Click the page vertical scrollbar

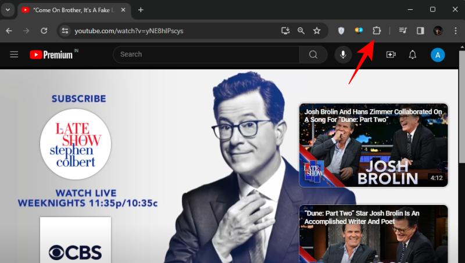[462, 107]
